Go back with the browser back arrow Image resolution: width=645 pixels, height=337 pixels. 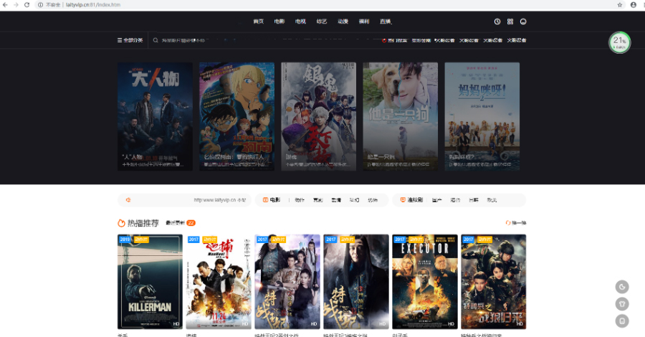click(5, 5)
